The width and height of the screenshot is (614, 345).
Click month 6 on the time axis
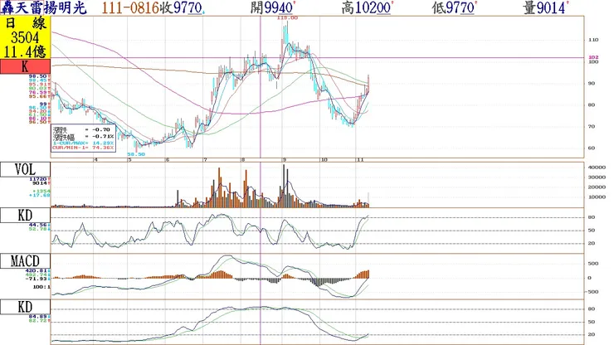(168, 160)
